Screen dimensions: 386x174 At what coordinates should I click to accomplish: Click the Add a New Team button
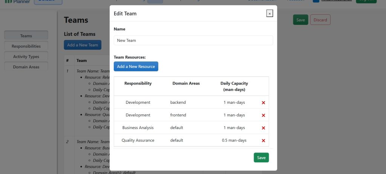pyautogui.click(x=83, y=45)
